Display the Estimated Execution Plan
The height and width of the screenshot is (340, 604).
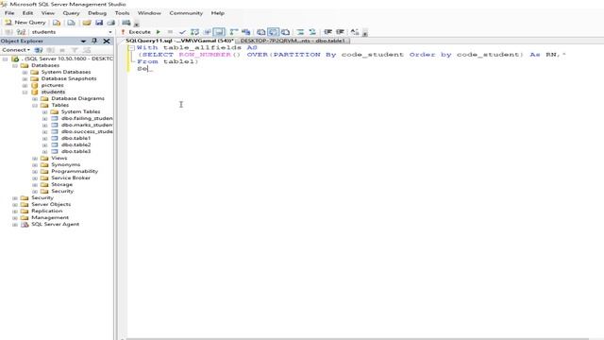point(195,32)
